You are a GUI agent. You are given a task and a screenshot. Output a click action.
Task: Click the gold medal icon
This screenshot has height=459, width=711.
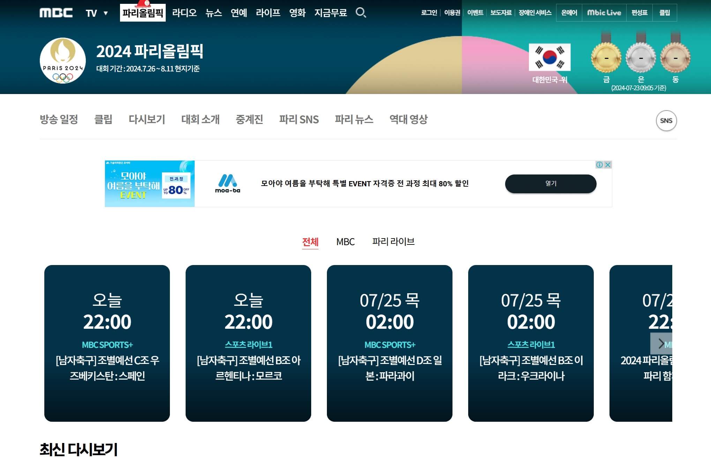pos(606,57)
